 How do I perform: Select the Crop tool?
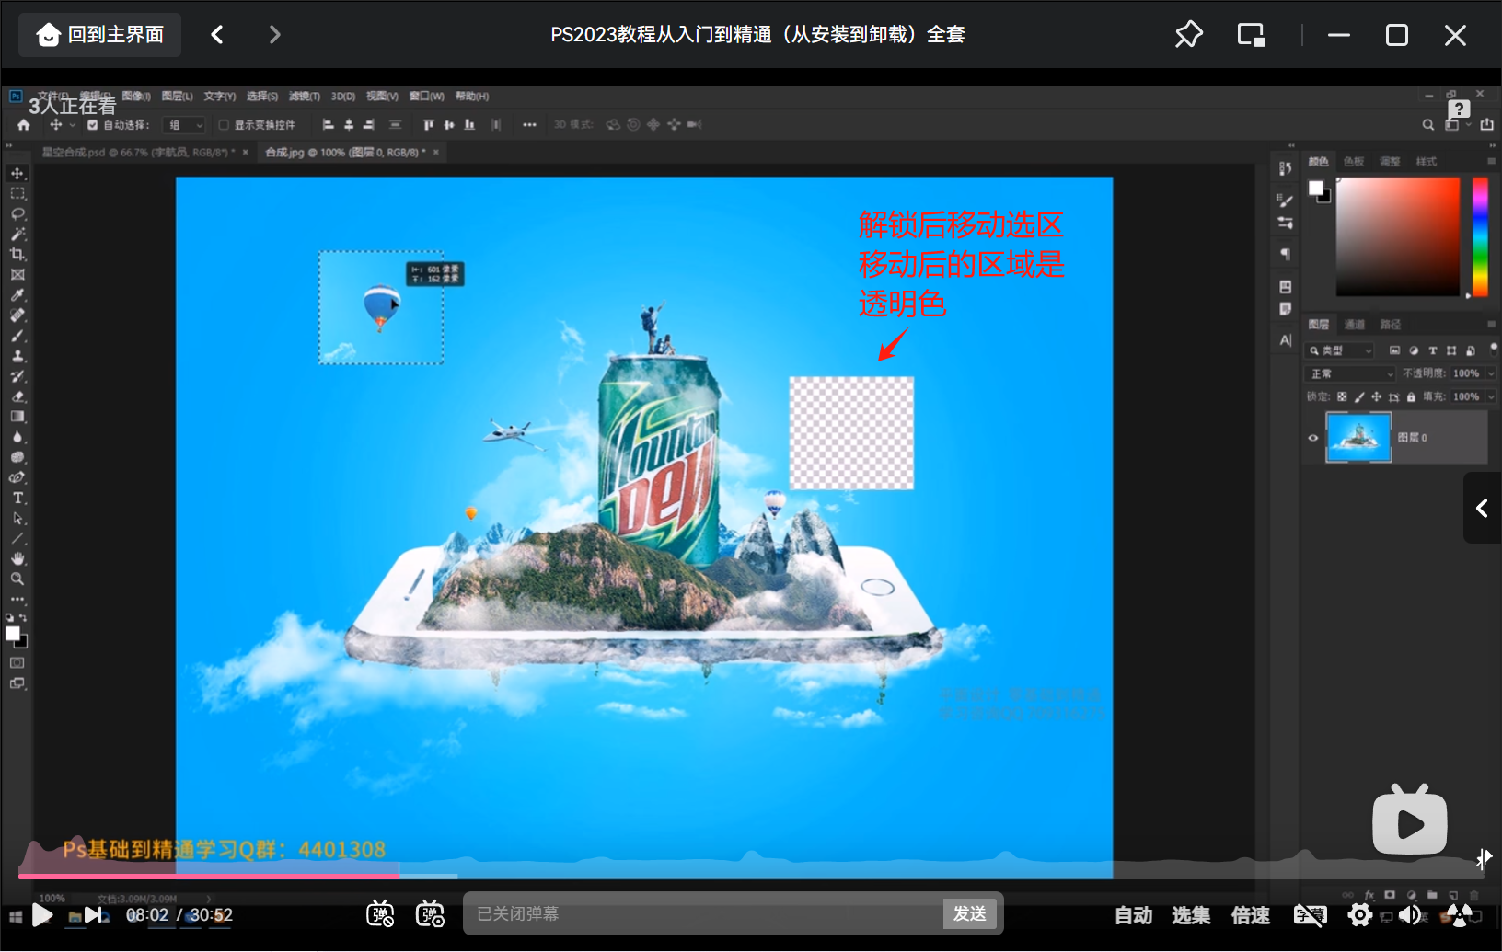tap(17, 255)
